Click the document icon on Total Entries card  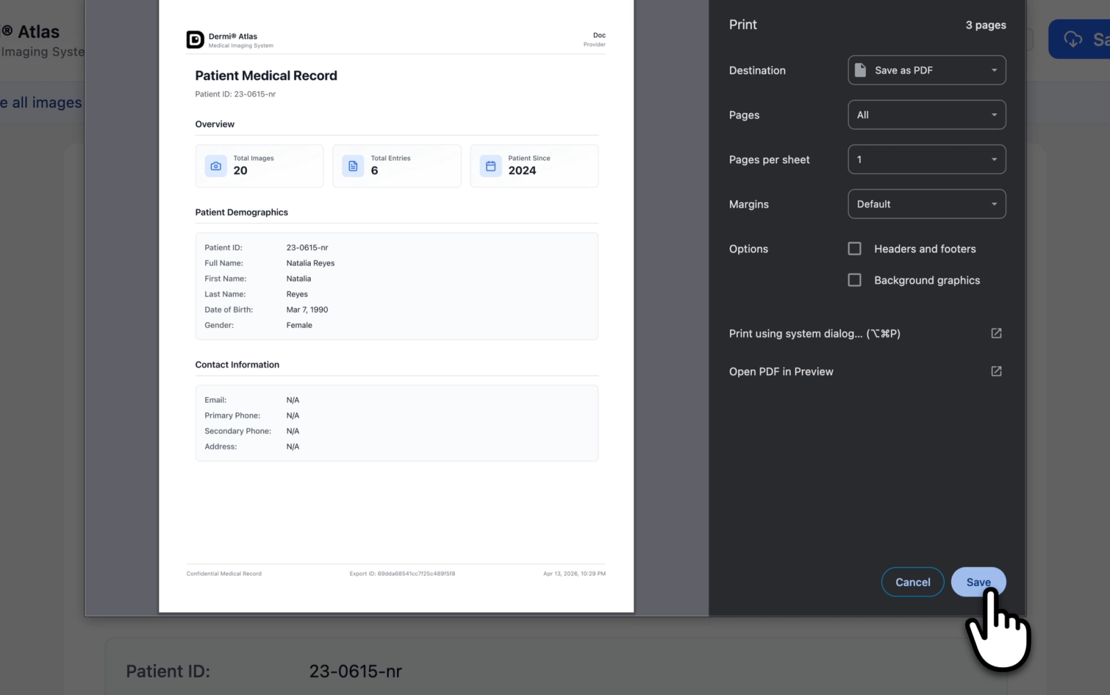(353, 166)
